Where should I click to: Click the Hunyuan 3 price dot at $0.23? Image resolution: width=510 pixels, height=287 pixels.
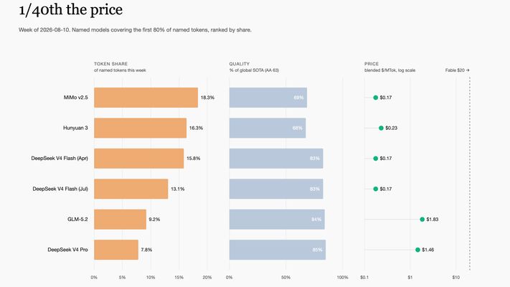tap(381, 128)
